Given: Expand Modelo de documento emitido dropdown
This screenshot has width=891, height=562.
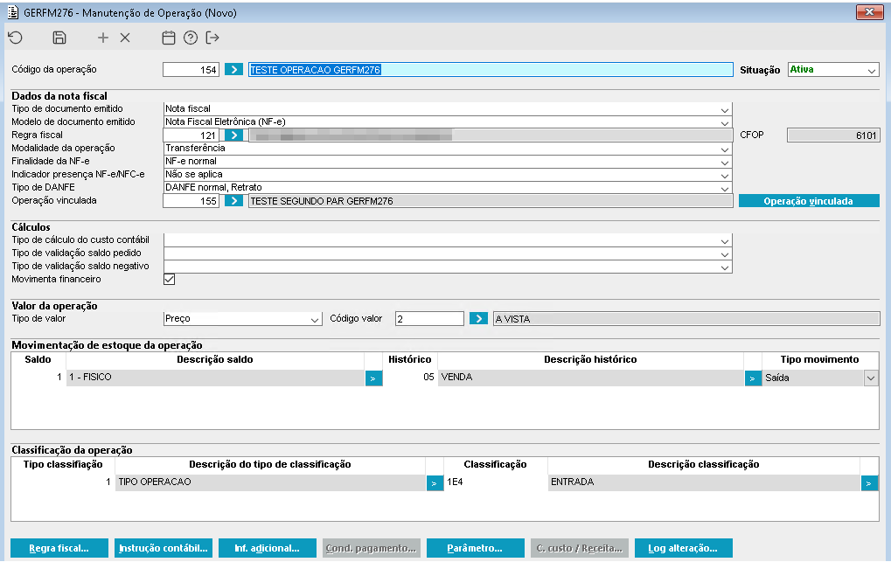Looking at the screenshot, I should [725, 122].
